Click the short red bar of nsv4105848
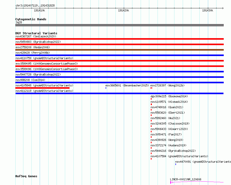Viewport: 231px width, 185px height. [42, 88]
